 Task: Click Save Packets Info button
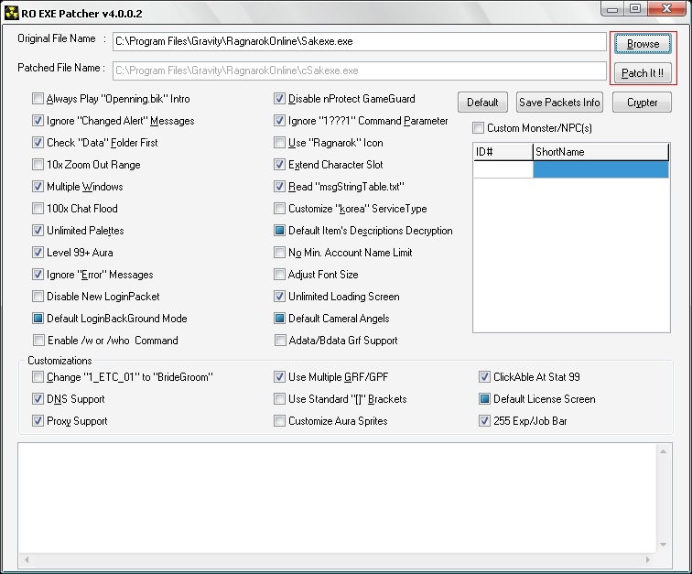(x=559, y=103)
